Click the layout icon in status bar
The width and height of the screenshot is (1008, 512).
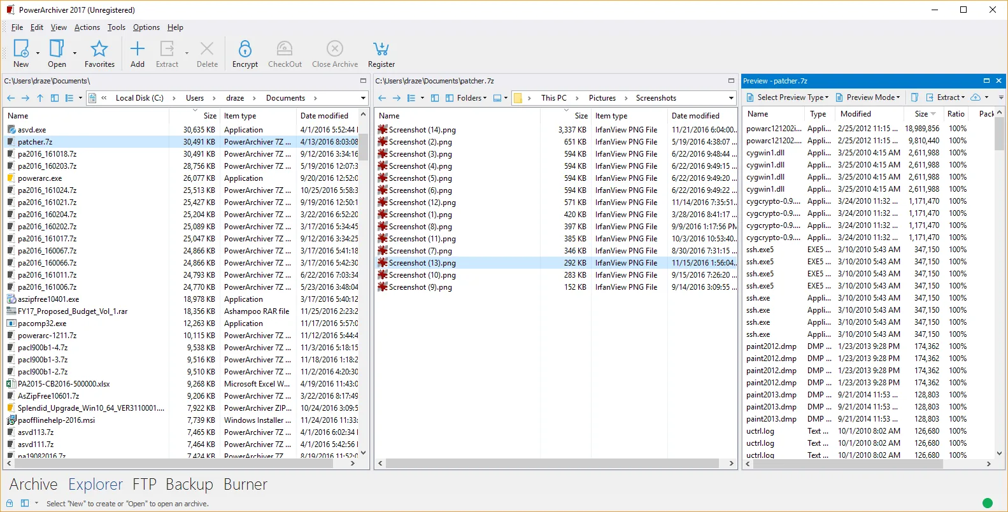[x=25, y=503]
